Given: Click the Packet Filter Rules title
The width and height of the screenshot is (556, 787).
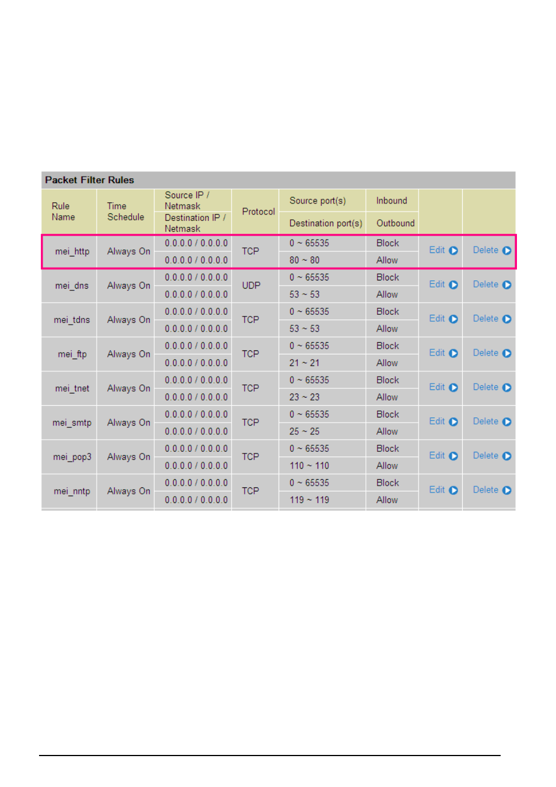Looking at the screenshot, I should coord(90,180).
